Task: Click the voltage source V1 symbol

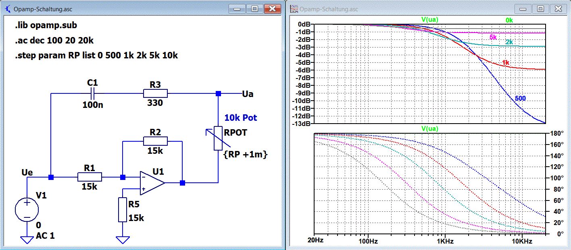Action: 27,210
